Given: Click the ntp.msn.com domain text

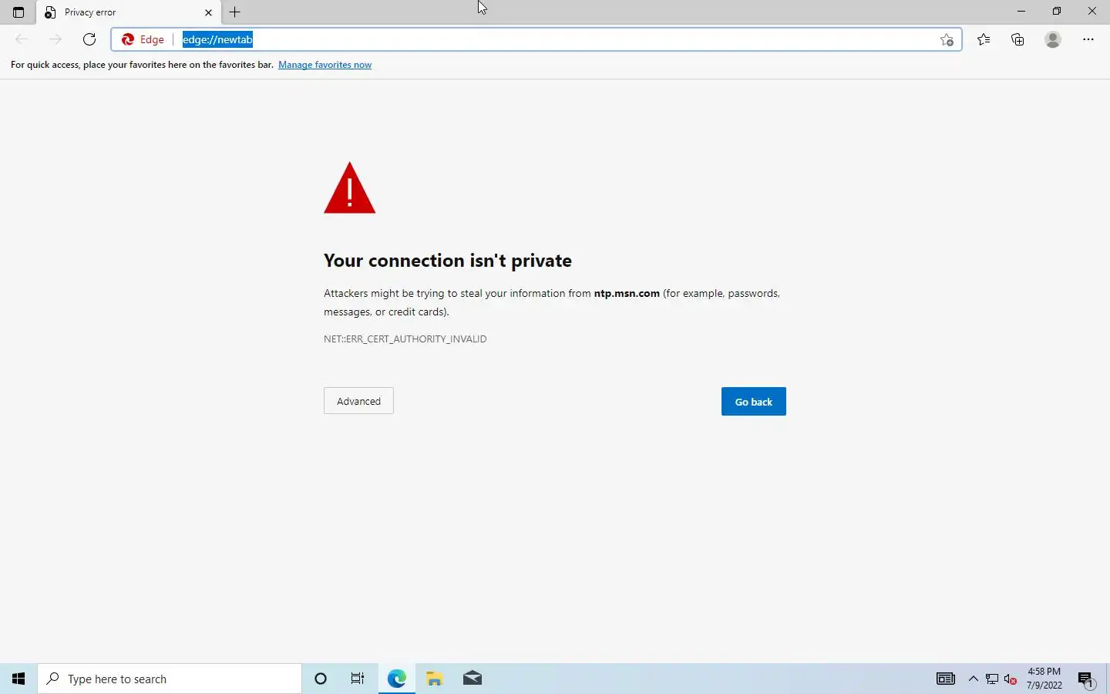Looking at the screenshot, I should [x=627, y=293].
